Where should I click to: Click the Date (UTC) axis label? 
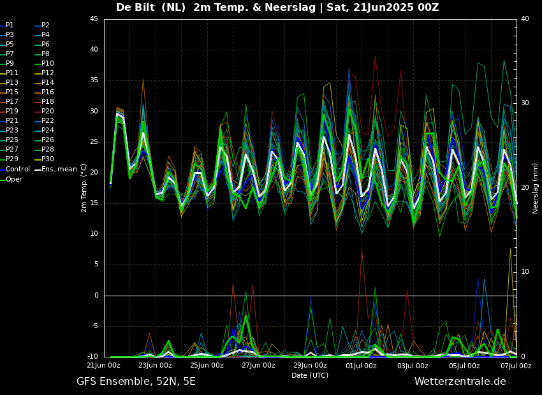click(310, 375)
